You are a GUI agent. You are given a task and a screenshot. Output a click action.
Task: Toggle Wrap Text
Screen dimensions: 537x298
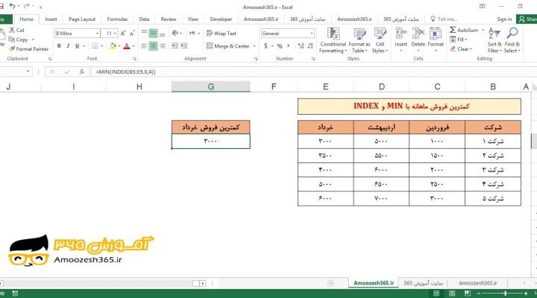222,34
